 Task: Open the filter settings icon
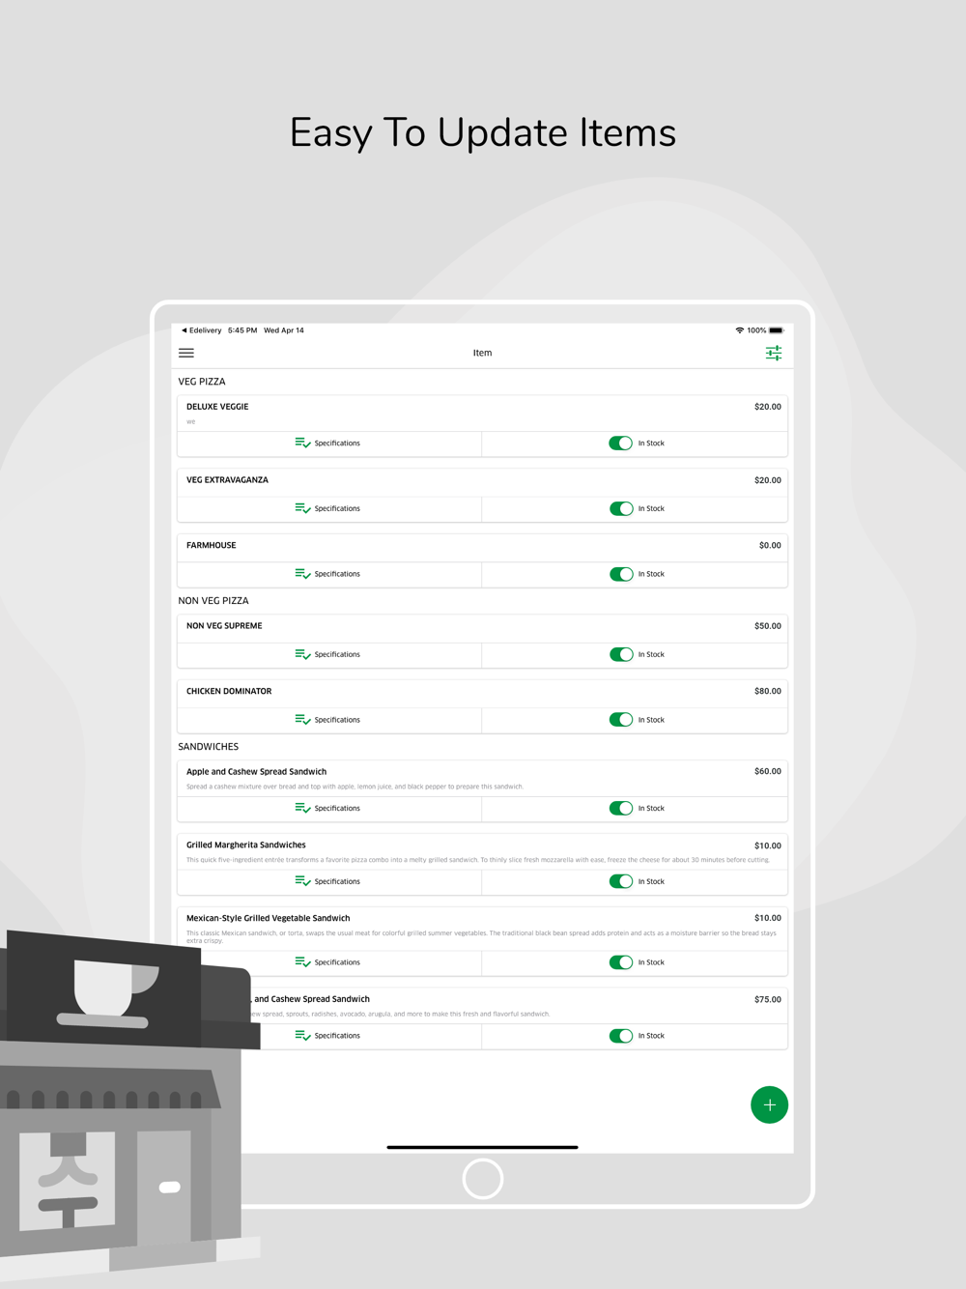pyautogui.click(x=774, y=354)
